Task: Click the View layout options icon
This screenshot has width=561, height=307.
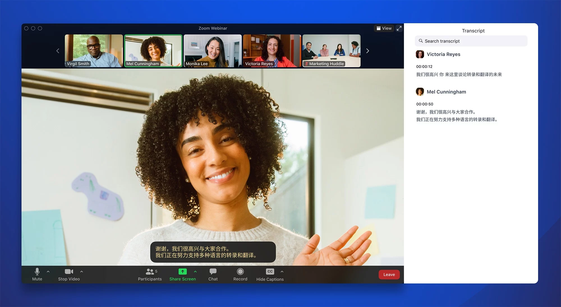Action: 382,28
